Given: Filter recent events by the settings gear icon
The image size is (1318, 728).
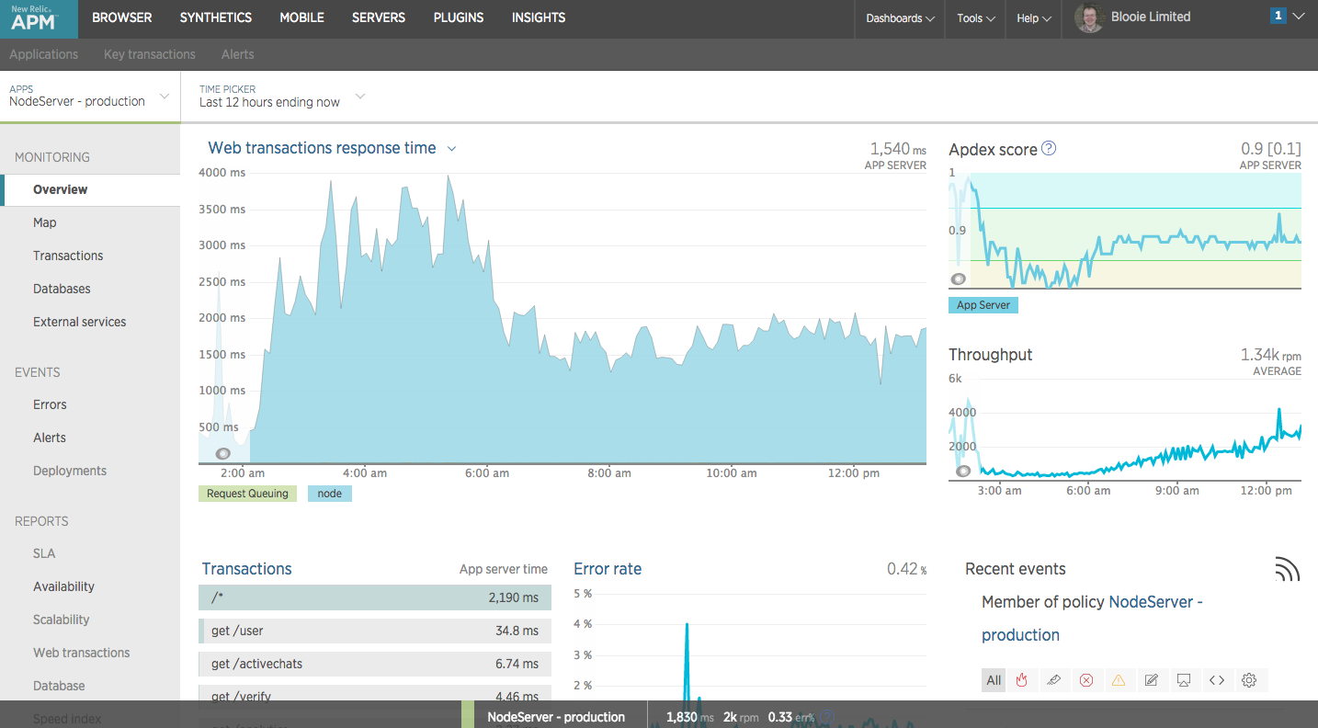Looking at the screenshot, I should 1249,680.
